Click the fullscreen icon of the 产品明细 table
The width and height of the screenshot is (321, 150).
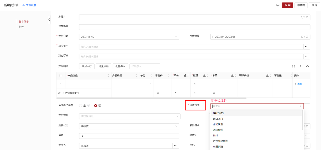coord(293,66)
